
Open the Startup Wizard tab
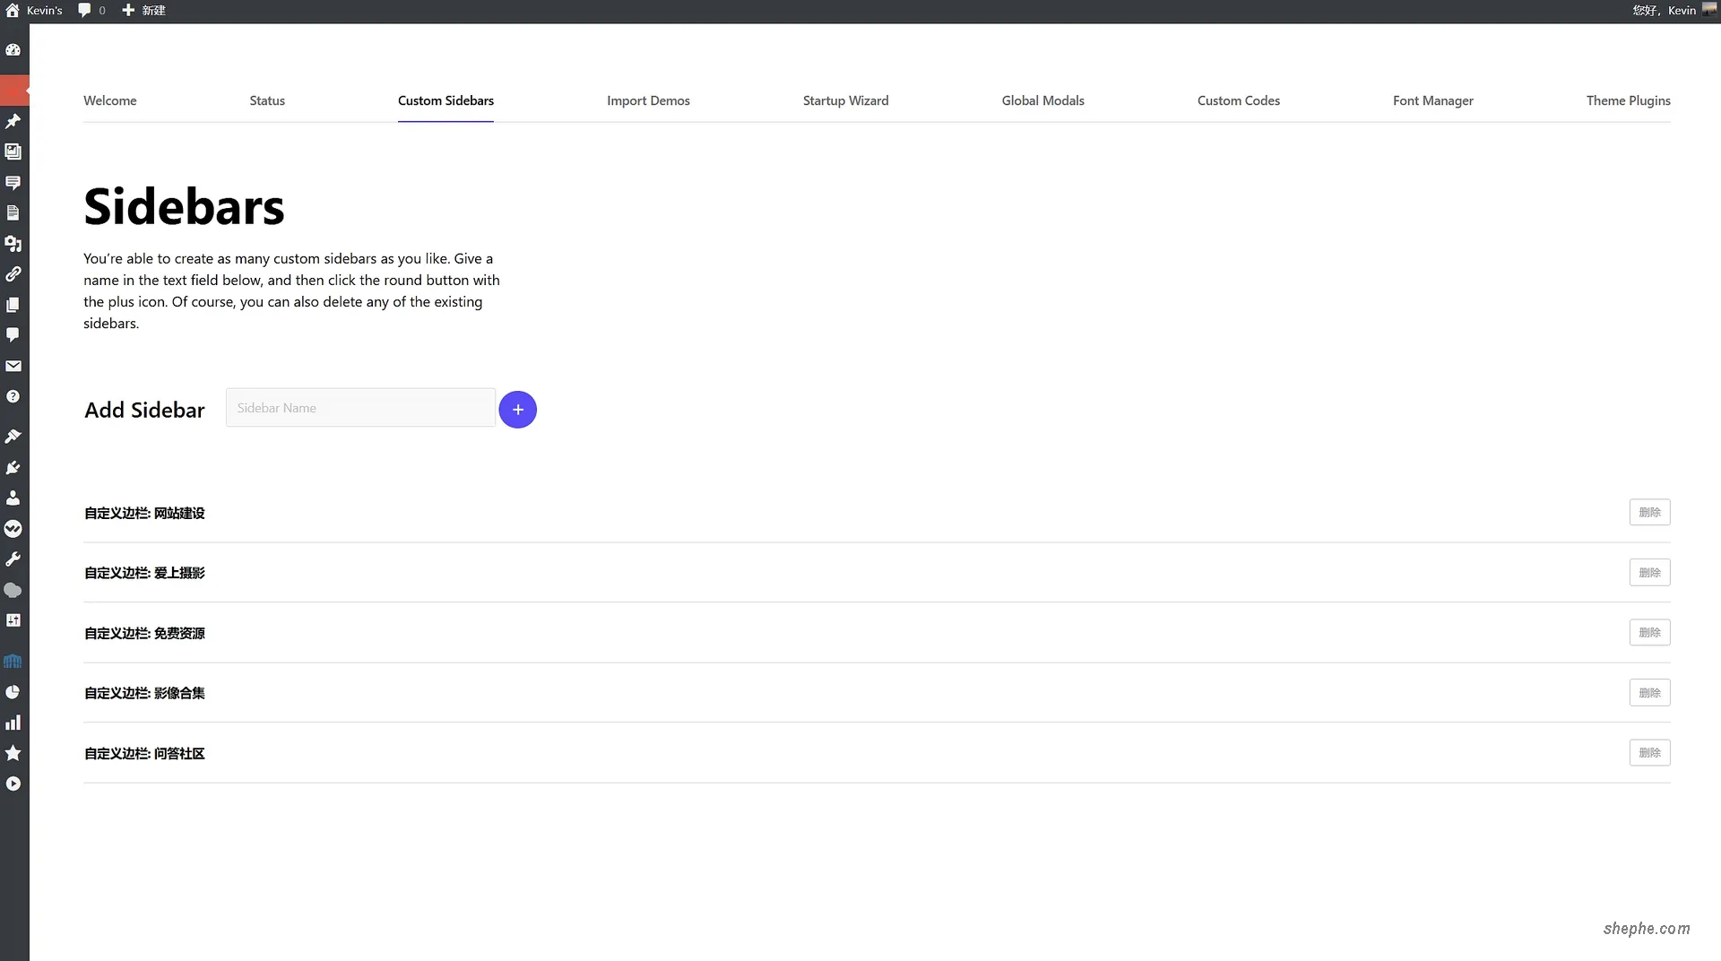845,100
